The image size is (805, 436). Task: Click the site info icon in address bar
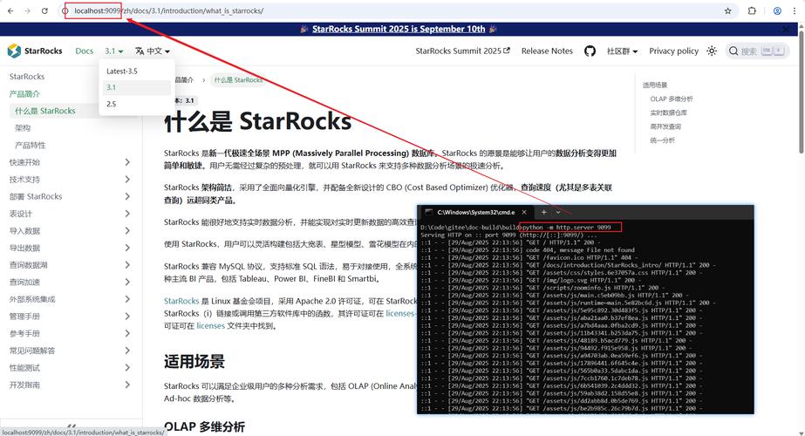click(65, 10)
